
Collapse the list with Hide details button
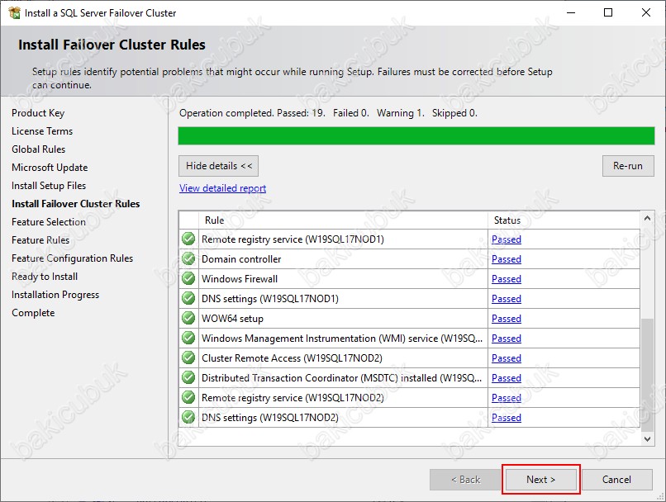pos(218,166)
